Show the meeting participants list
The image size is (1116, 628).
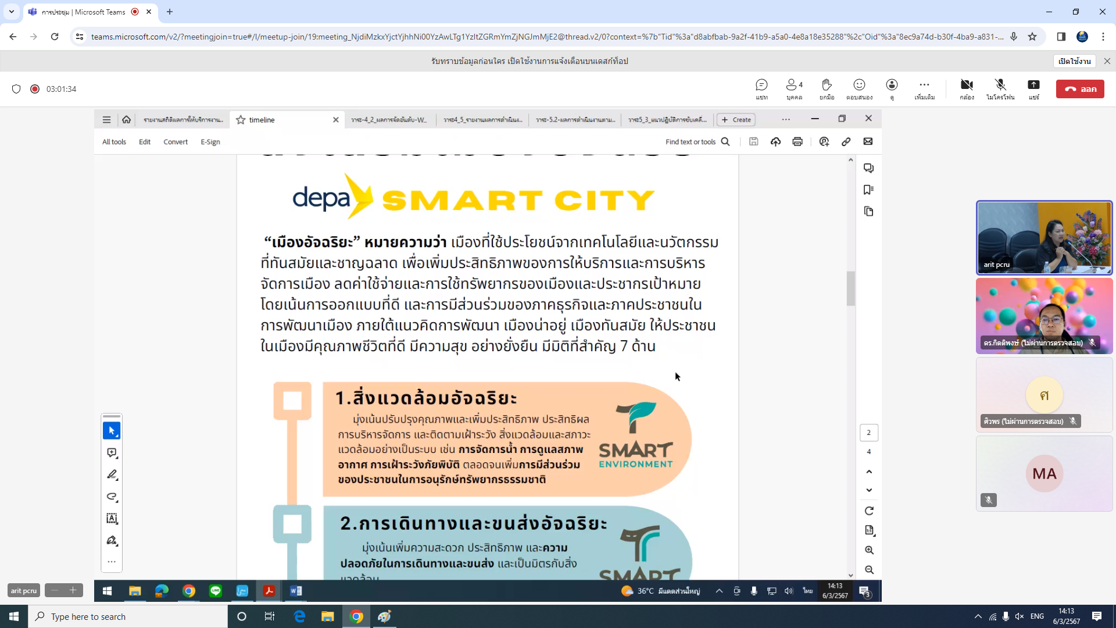pos(794,89)
